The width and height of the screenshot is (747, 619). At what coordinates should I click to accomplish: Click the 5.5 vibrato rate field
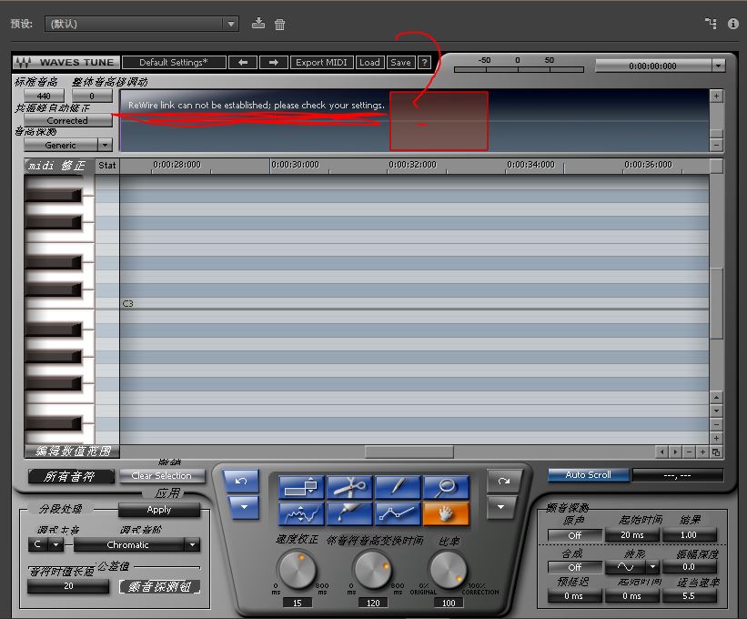click(x=689, y=595)
